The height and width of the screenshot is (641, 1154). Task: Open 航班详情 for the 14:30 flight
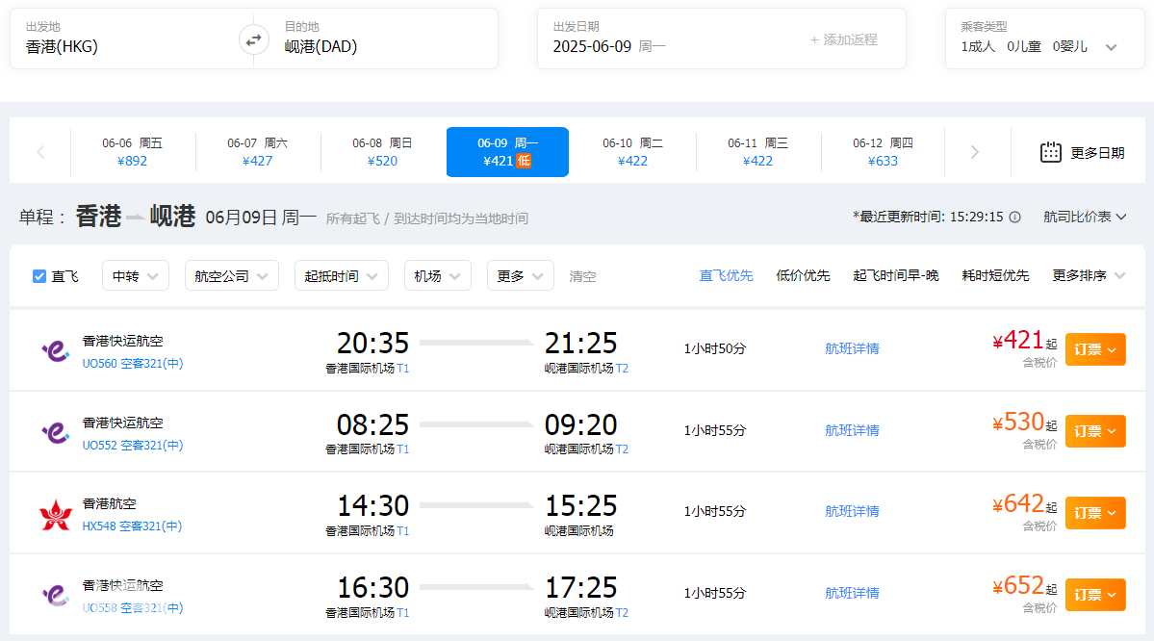pos(852,511)
